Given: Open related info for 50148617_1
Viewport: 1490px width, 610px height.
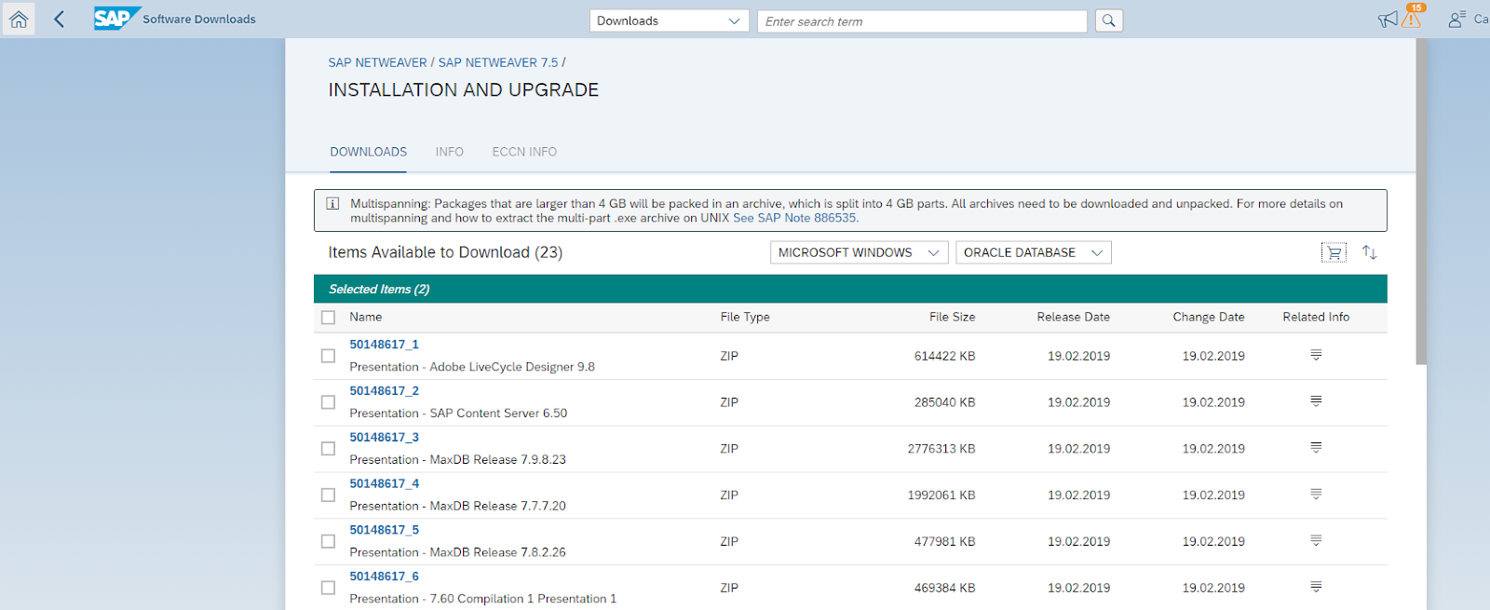Looking at the screenshot, I should (x=1316, y=355).
